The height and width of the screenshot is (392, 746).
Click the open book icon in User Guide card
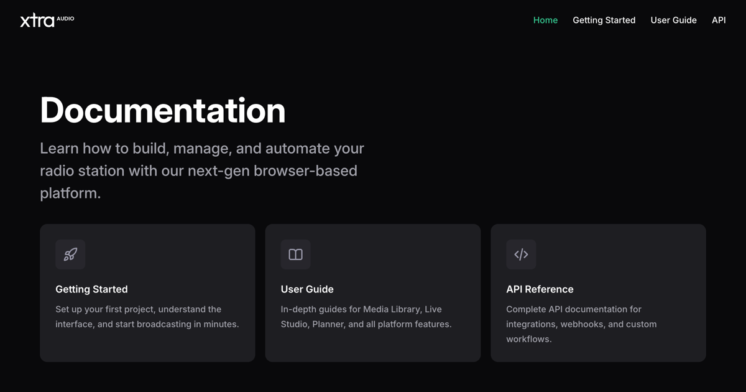[x=295, y=254]
